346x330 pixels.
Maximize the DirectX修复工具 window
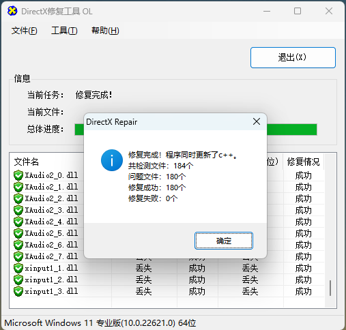point(298,11)
